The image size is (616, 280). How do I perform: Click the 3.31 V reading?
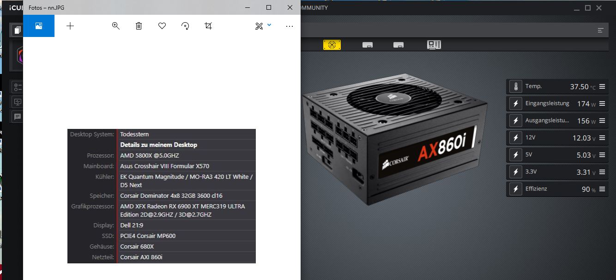tap(586, 172)
